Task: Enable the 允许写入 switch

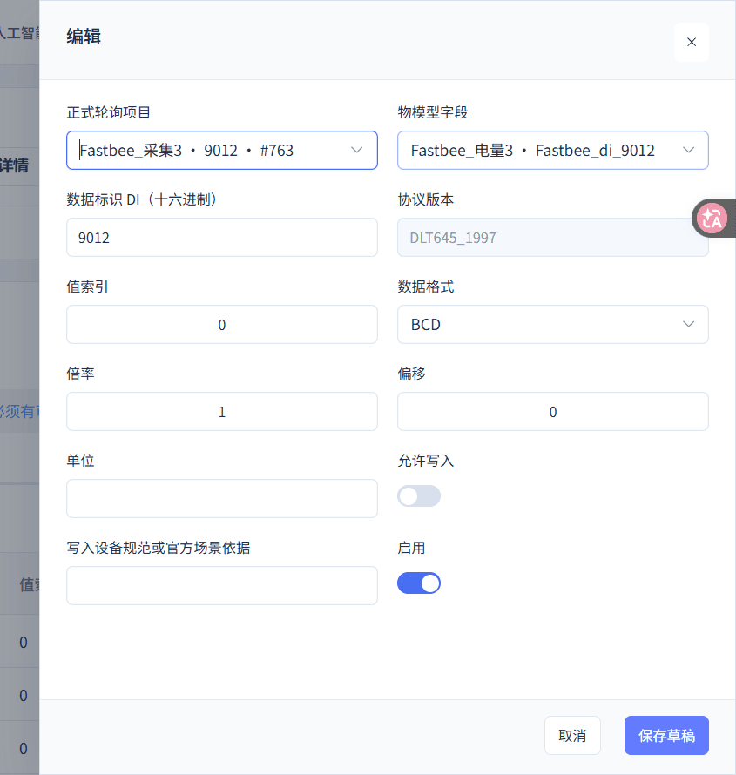Action: click(419, 495)
